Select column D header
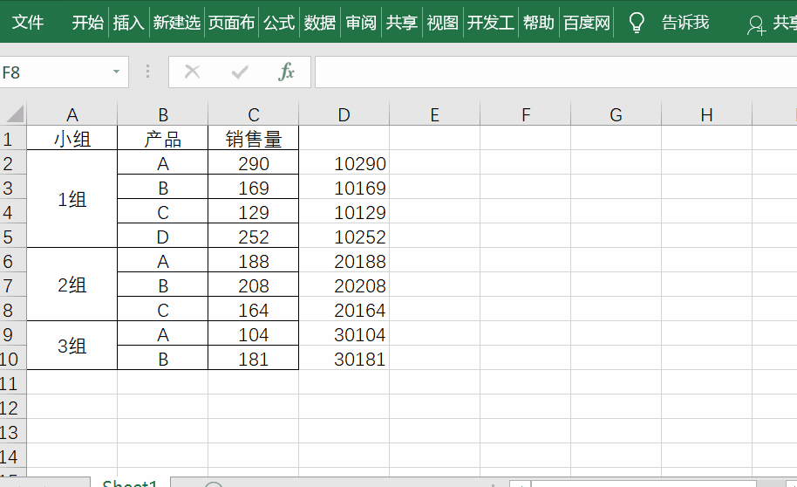The image size is (797, 487). click(x=344, y=114)
